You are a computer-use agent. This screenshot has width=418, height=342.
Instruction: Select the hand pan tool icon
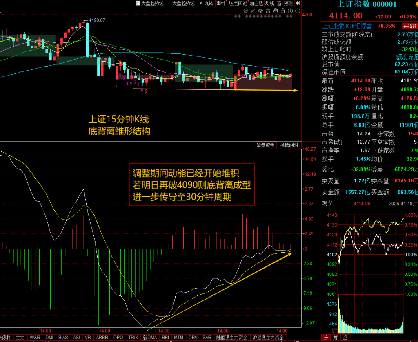276,10
